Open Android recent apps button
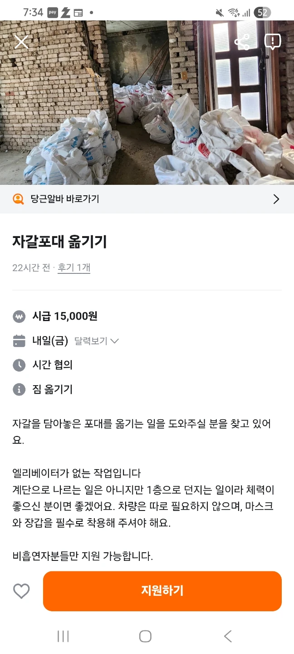 (63, 636)
